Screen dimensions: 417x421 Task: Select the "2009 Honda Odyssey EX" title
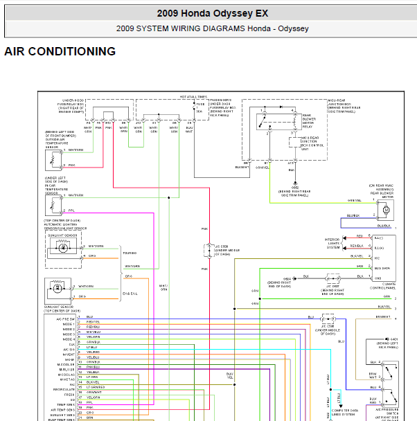click(x=213, y=13)
